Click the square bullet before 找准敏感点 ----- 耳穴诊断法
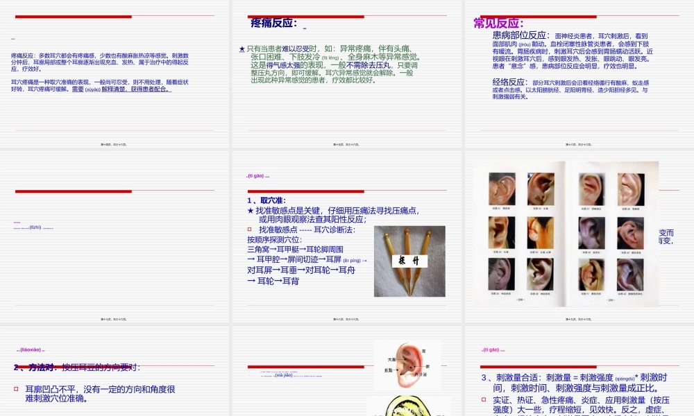This screenshot has width=694, height=416. click(249, 229)
